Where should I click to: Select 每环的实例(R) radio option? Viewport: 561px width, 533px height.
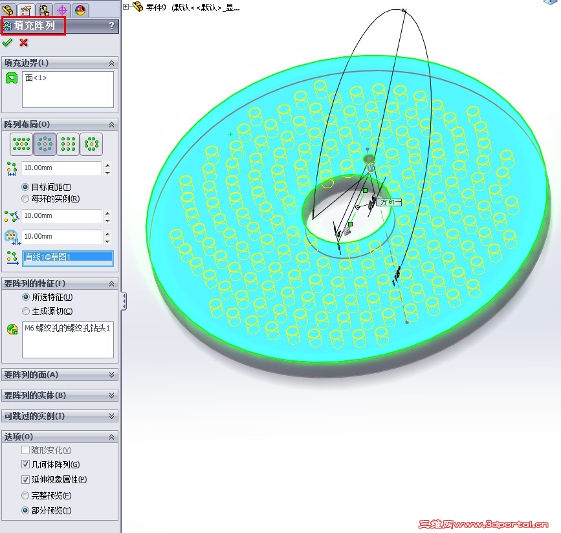[x=25, y=199]
